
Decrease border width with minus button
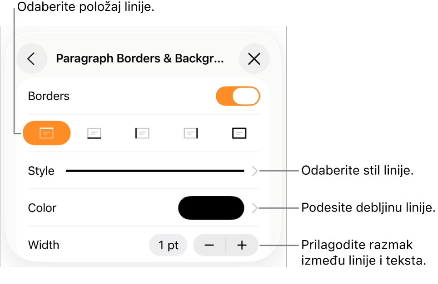pyautogui.click(x=209, y=245)
